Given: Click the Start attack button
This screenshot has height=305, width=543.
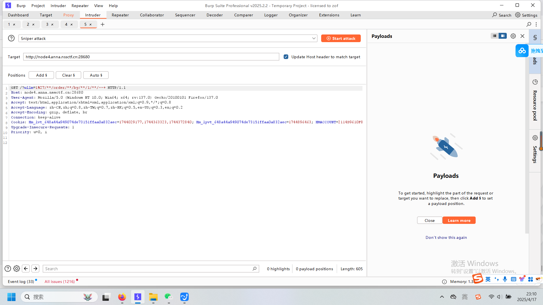Looking at the screenshot, I should [x=341, y=38].
